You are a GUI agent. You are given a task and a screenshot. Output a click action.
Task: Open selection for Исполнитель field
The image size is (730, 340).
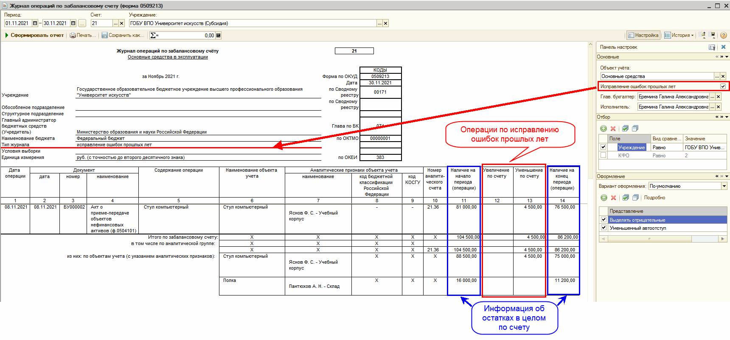pos(712,107)
